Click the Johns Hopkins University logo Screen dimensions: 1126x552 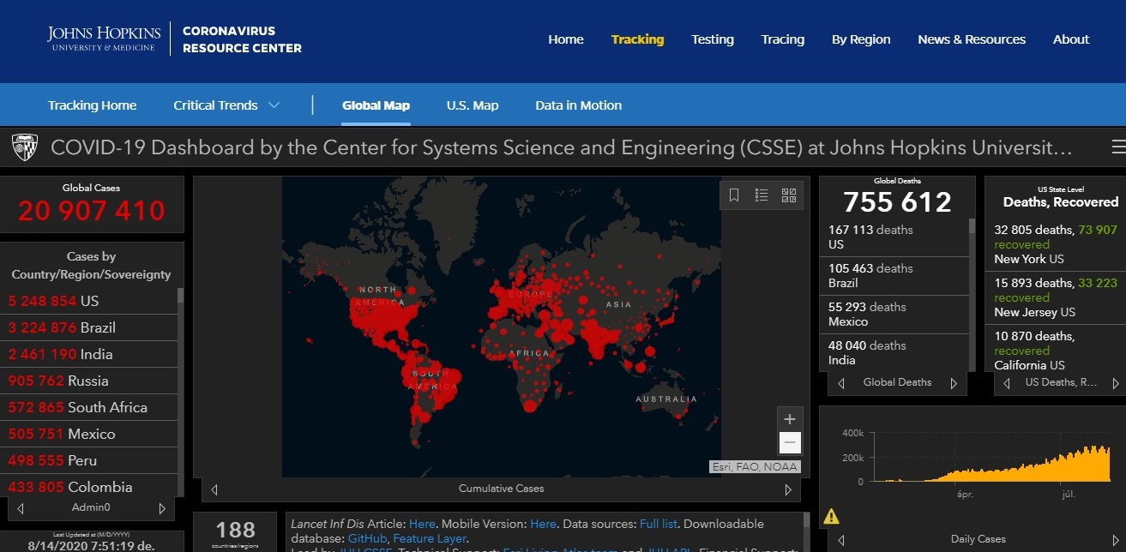point(104,39)
